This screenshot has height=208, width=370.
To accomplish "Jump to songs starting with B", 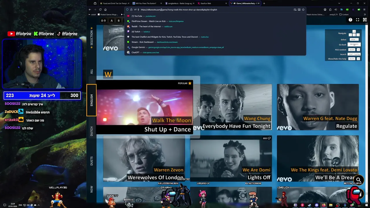I will coord(119,21).
